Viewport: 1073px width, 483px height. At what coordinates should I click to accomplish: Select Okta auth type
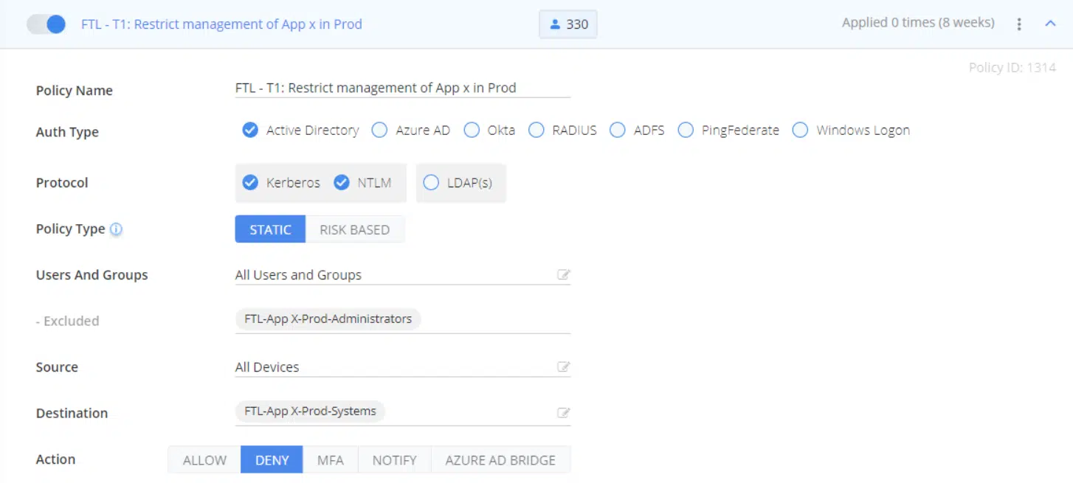(x=472, y=131)
